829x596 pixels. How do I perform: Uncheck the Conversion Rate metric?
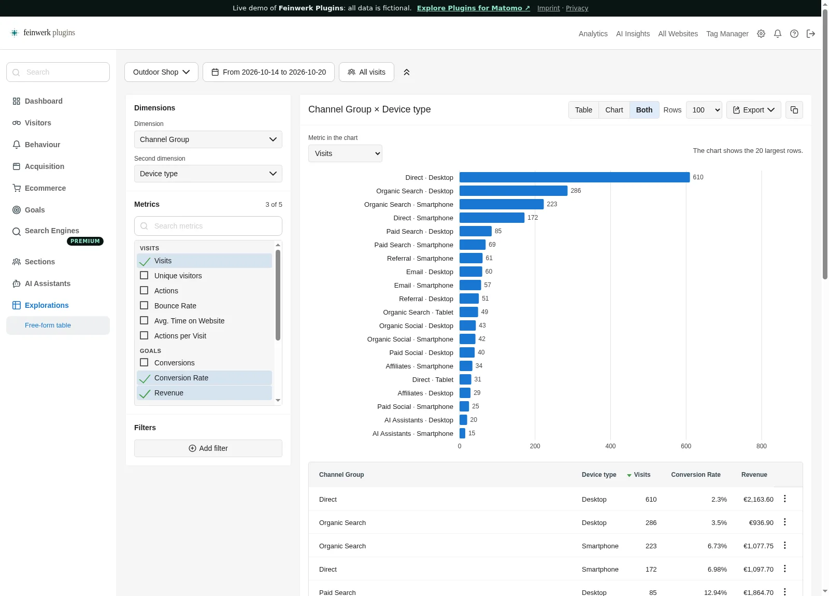pyautogui.click(x=204, y=378)
